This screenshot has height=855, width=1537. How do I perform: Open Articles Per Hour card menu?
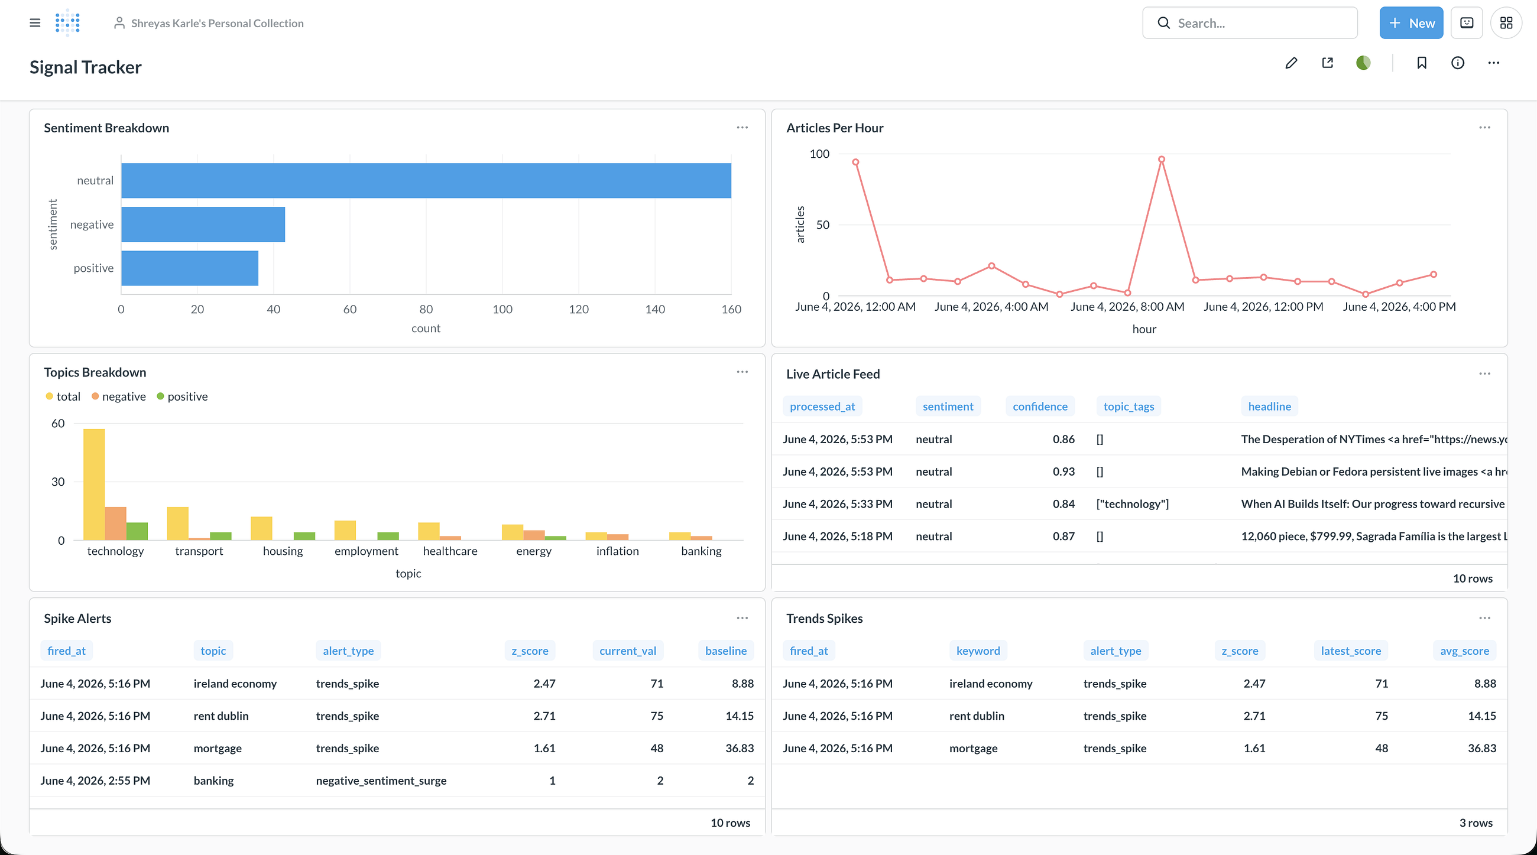click(x=1484, y=128)
